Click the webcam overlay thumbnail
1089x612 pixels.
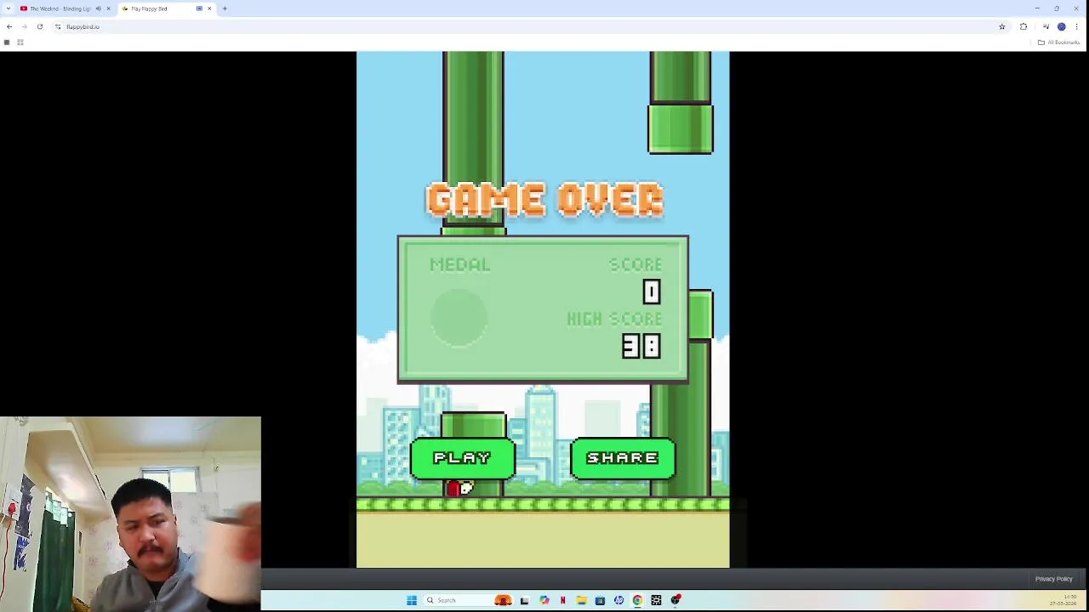coord(130,513)
